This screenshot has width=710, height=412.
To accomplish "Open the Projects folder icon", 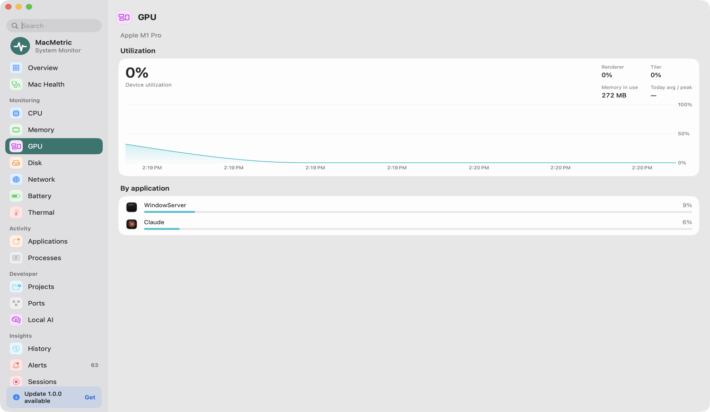I will pyautogui.click(x=16, y=287).
